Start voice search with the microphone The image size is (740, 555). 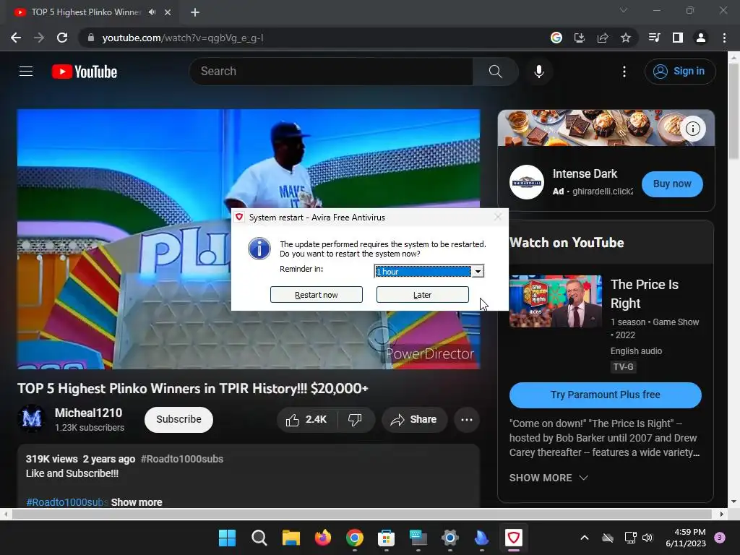coord(538,72)
